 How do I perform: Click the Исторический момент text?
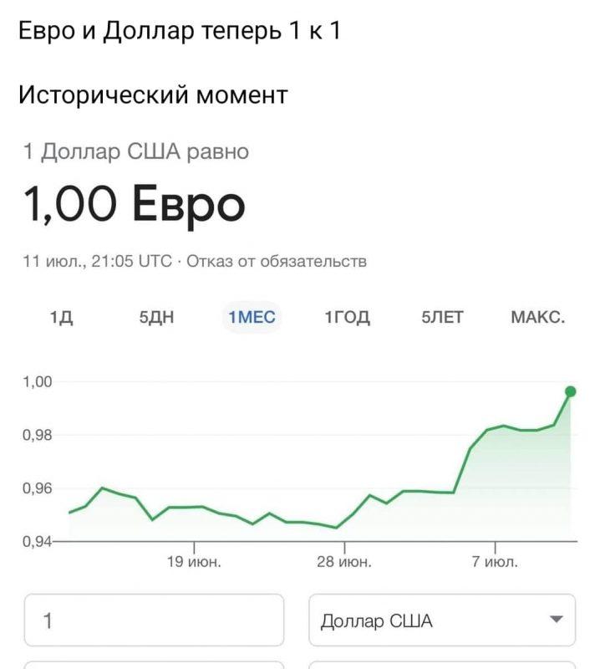coord(153,95)
